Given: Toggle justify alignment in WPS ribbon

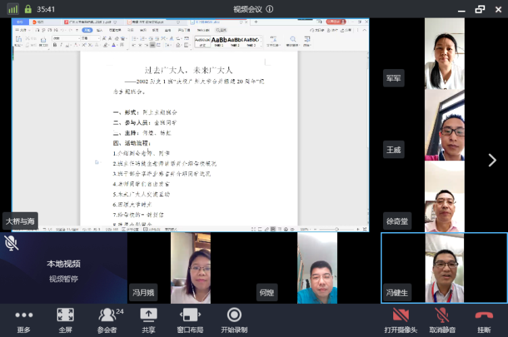Looking at the screenshot, I should (153, 45).
